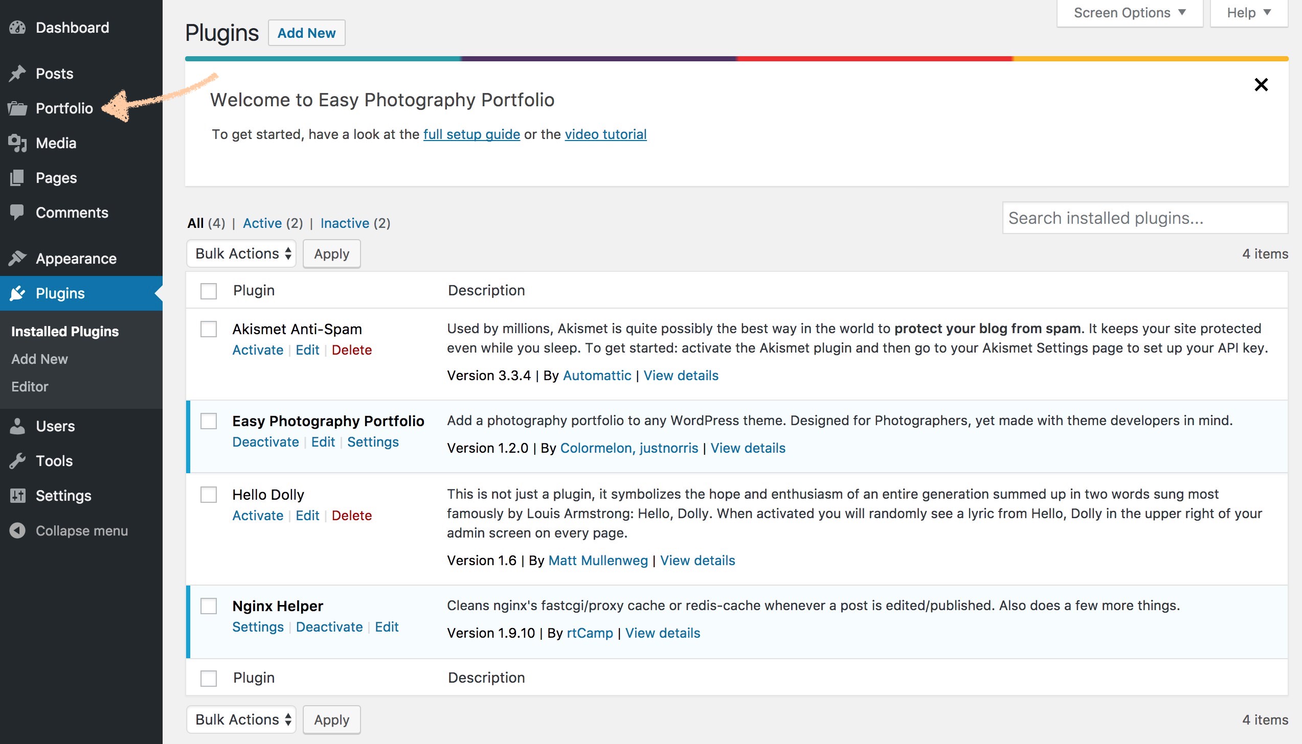Go to the Tools menu
Screen dimensions: 1302x744
pyautogui.click(x=81, y=461)
